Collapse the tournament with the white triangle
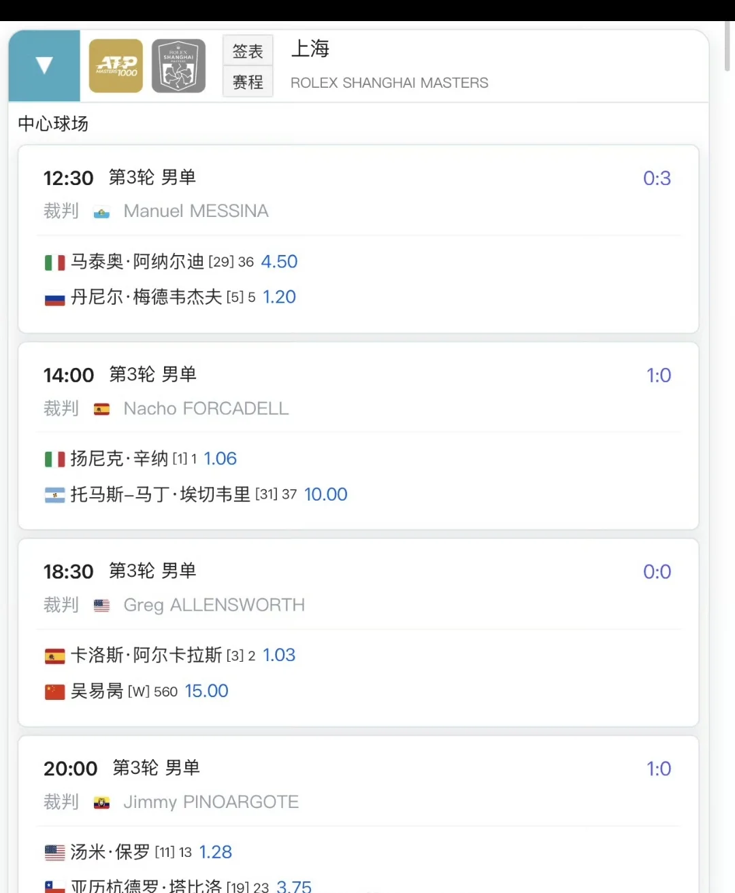Screen dimensions: 735x893 44,65
